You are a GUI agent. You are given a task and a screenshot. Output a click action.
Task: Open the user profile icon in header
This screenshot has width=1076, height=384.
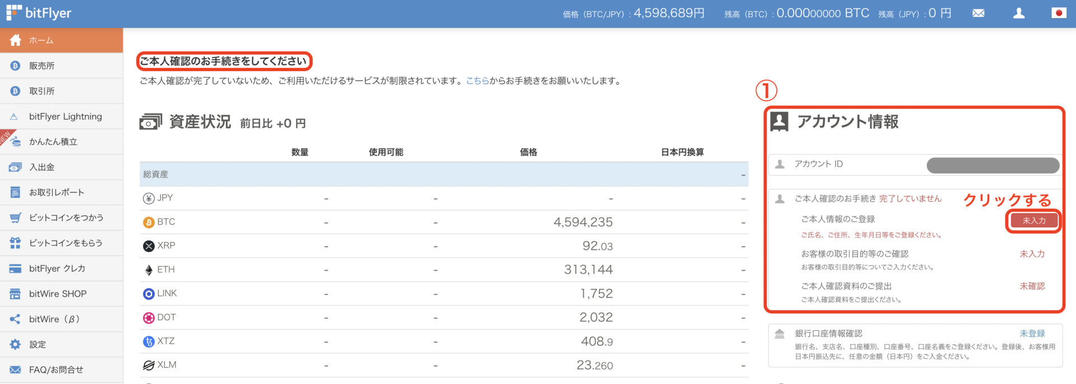click(1019, 13)
